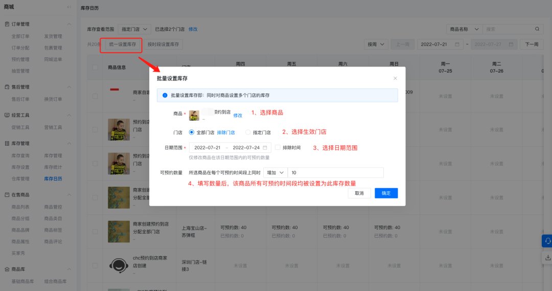This screenshot has width=552, height=291.
Task: Open the 指定门店 dropdown next to 库存查看范围
Action: tap(134, 29)
